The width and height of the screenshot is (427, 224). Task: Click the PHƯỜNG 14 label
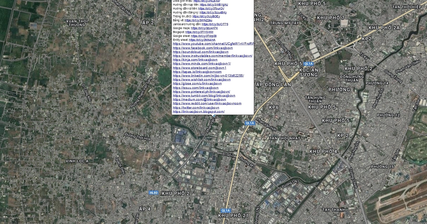pyautogui.click(x=377, y=83)
